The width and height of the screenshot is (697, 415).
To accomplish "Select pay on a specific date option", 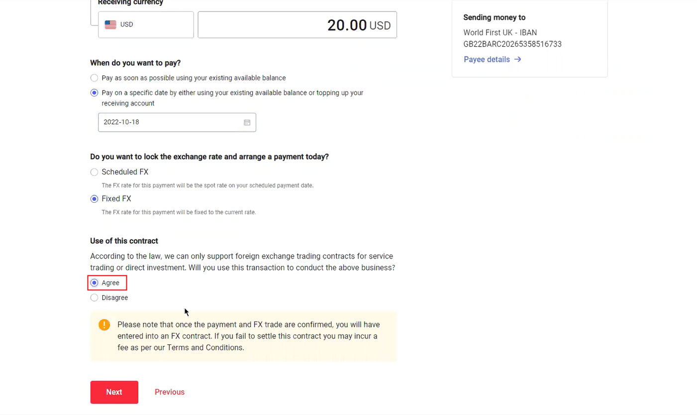I will (94, 93).
